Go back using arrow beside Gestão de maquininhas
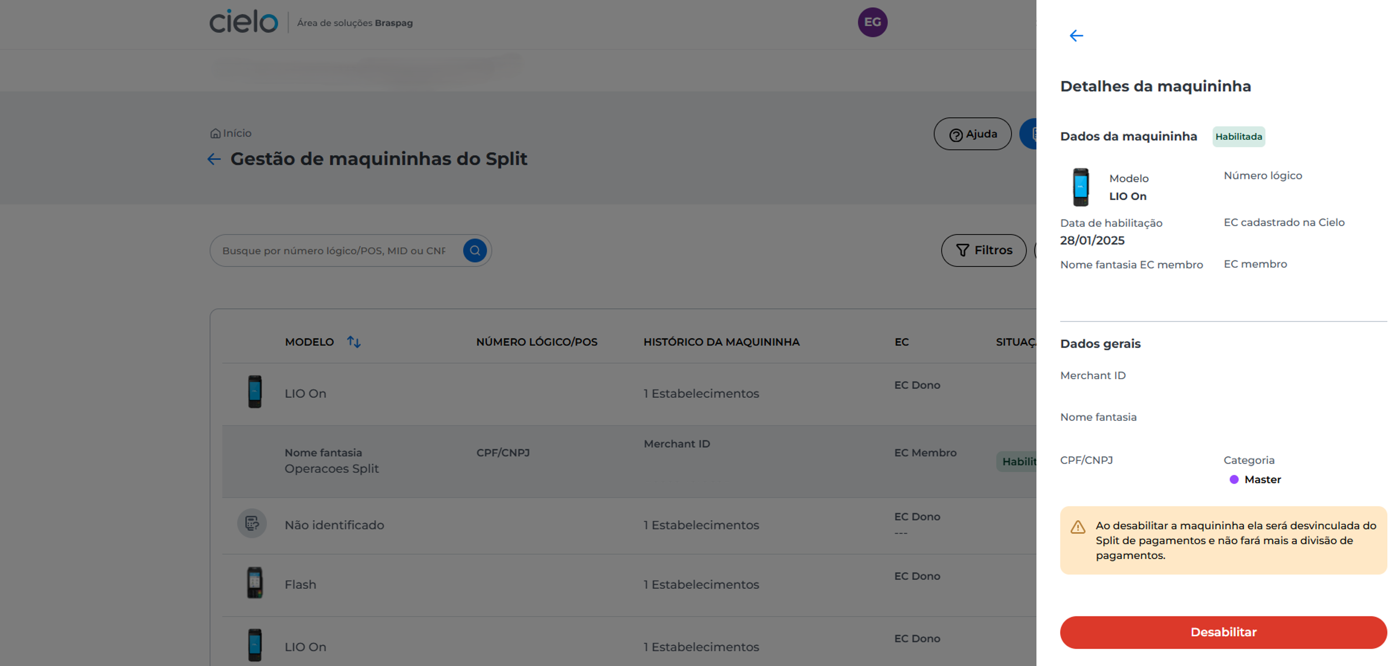1400x666 pixels. coord(213,159)
